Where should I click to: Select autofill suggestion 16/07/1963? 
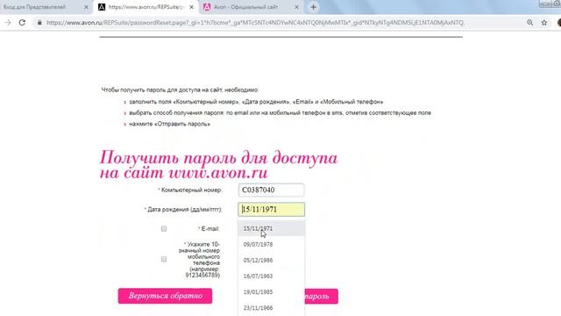(x=271, y=276)
